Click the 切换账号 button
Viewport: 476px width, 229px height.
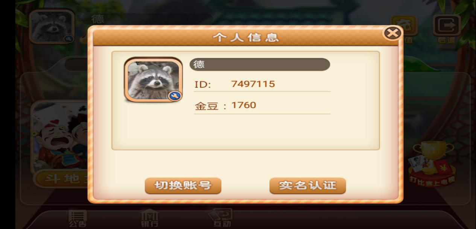[183, 186]
